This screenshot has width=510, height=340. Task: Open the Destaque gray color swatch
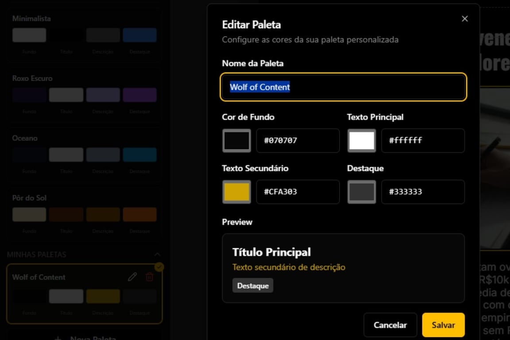362,192
